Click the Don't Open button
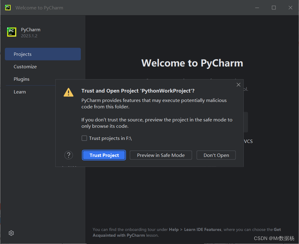Screen dimensions: 299x244 tap(216, 155)
